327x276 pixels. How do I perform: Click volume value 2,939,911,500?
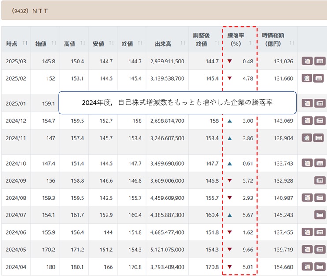pos(167,62)
